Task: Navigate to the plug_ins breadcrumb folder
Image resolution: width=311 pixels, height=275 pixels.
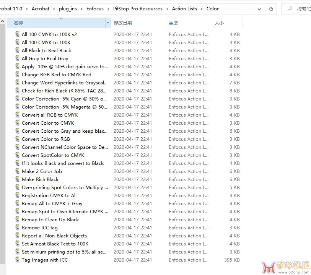Action: [68, 9]
